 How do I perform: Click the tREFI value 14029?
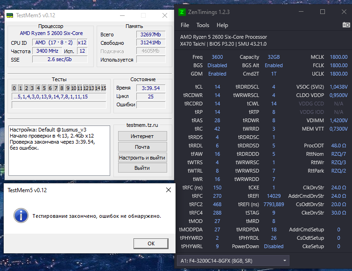274,196
